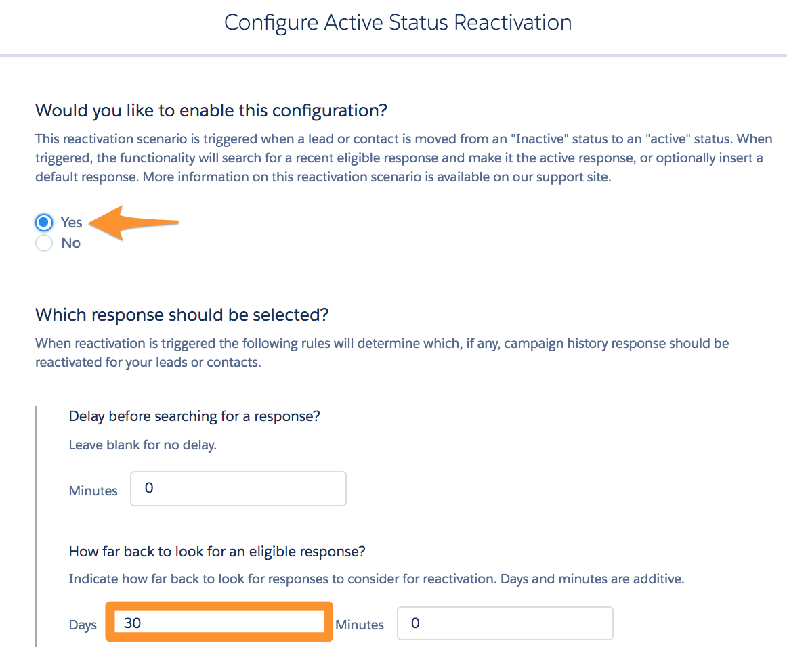Click the Minutes label right of Days field
Image resolution: width=787 pixels, height=647 pixels.
point(360,625)
